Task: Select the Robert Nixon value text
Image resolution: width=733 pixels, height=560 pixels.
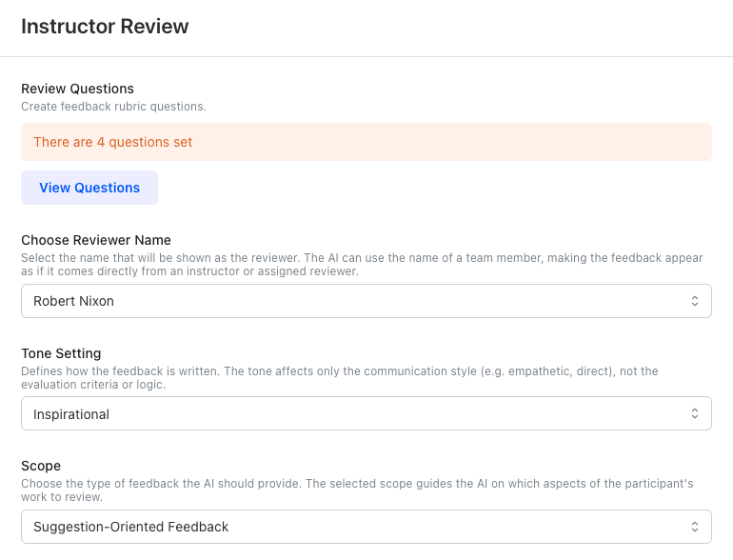Action: pyautogui.click(x=73, y=301)
